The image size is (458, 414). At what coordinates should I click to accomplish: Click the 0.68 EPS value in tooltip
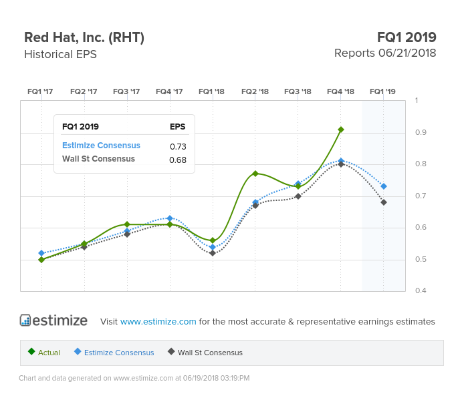point(178,160)
